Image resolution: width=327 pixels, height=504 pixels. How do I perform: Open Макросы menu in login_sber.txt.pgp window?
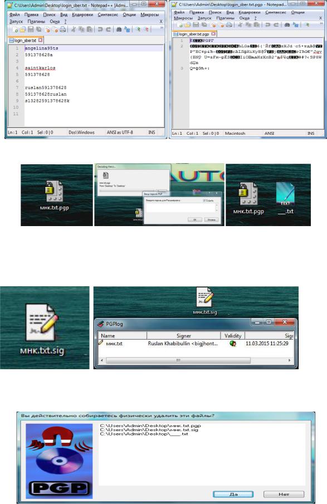pos(183,18)
